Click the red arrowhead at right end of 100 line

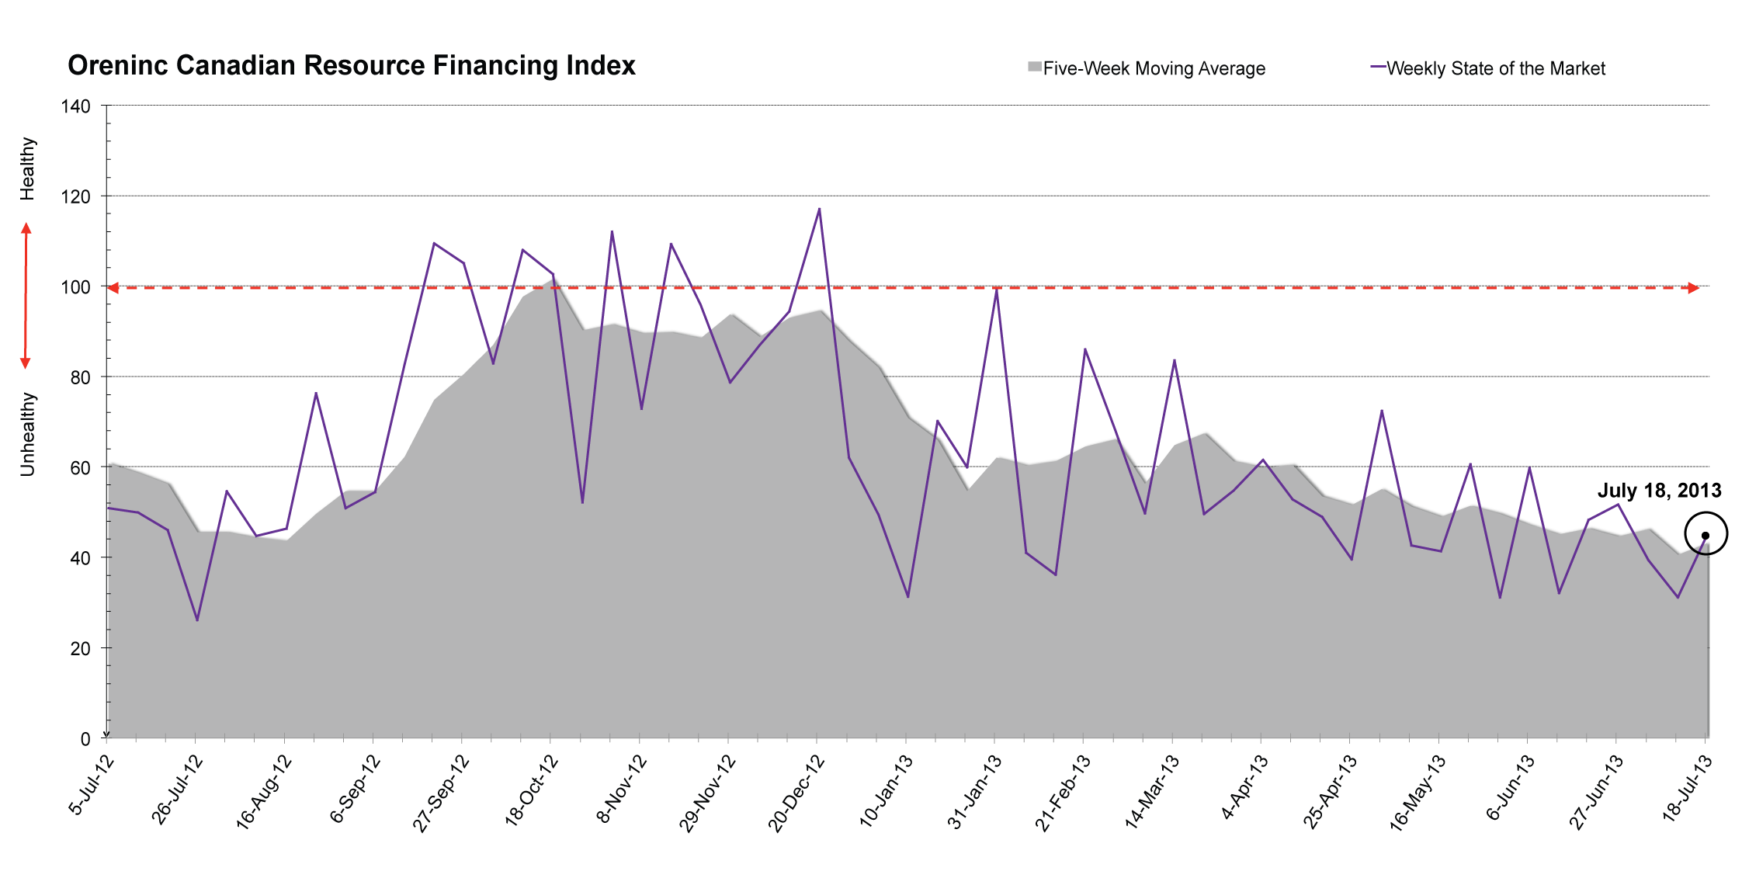[1694, 288]
